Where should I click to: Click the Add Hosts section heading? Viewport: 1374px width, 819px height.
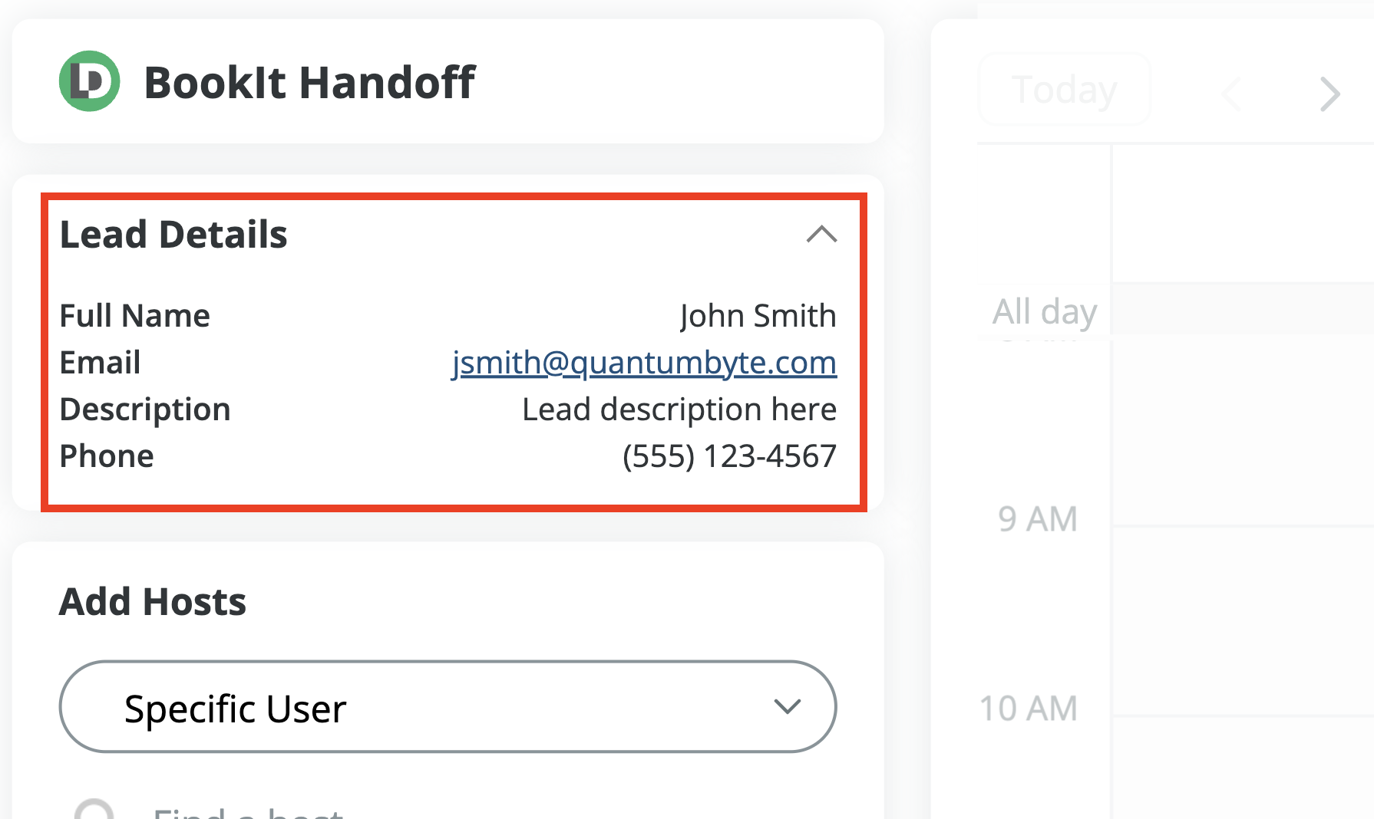pos(152,601)
